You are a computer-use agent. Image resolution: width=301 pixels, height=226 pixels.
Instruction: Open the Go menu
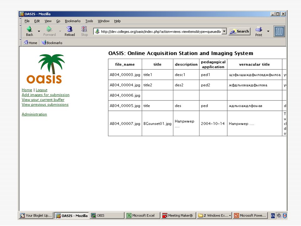coord(58,21)
